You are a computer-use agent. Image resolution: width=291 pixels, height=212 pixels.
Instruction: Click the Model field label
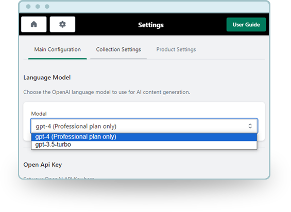pyautogui.click(x=39, y=114)
